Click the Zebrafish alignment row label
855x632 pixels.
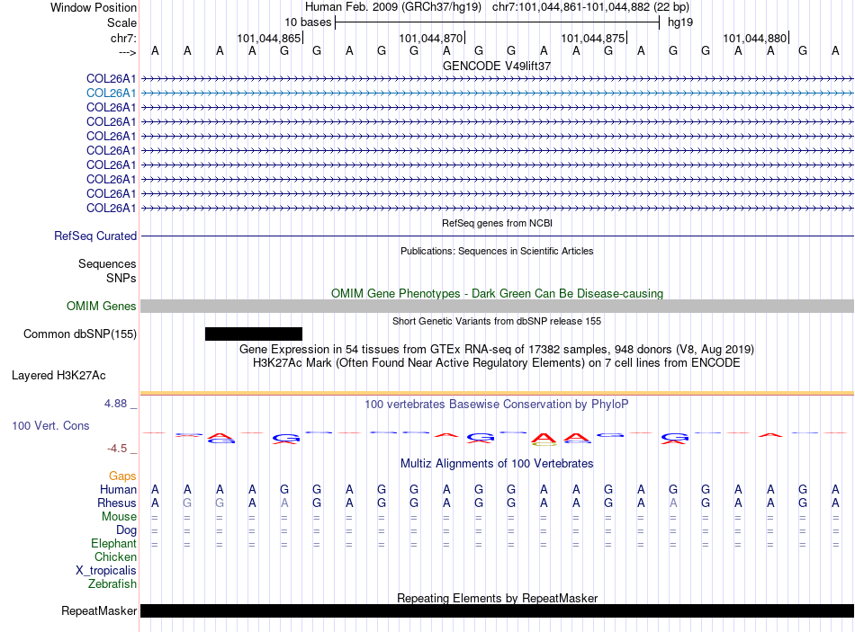(x=112, y=584)
